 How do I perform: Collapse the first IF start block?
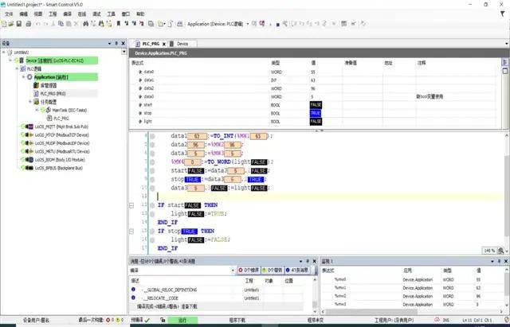[x=131, y=205]
